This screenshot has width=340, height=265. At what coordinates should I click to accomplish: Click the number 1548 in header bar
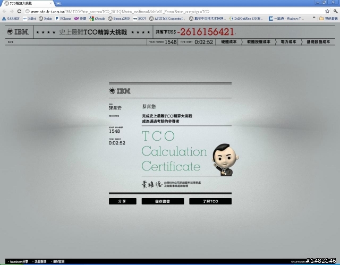[171, 42]
